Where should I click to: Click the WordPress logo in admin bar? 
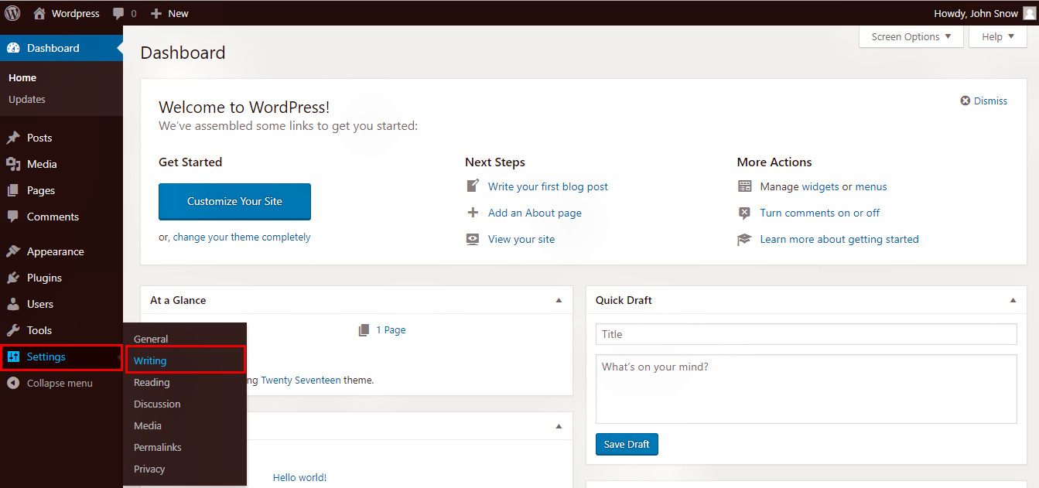point(12,12)
